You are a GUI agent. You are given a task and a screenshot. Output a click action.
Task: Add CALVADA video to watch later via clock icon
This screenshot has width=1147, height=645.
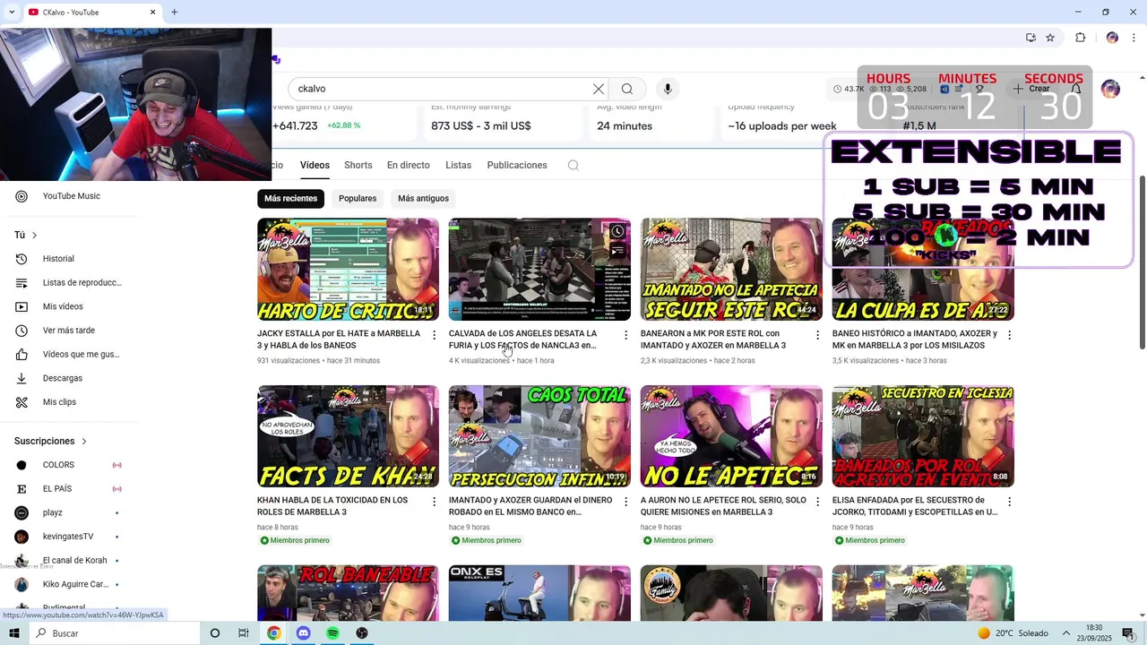point(617,232)
